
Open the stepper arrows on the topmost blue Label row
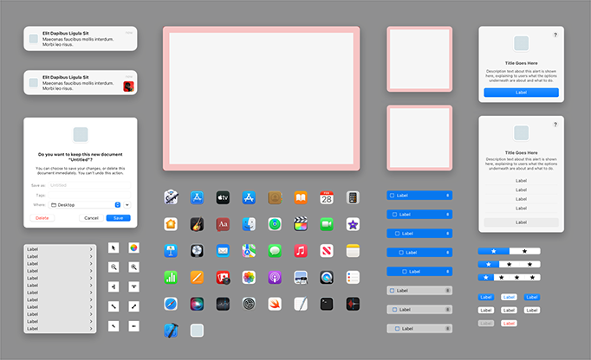(447, 196)
